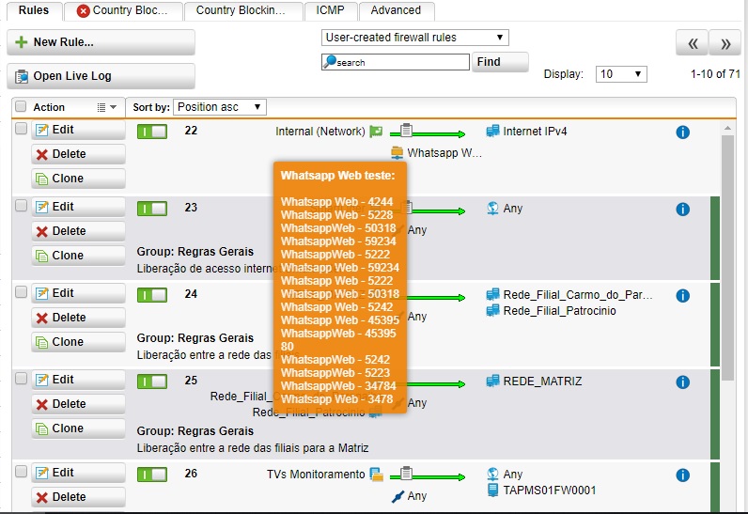Select checkbox for rule 25
Viewport: 748px width, 514px height.
[21, 379]
